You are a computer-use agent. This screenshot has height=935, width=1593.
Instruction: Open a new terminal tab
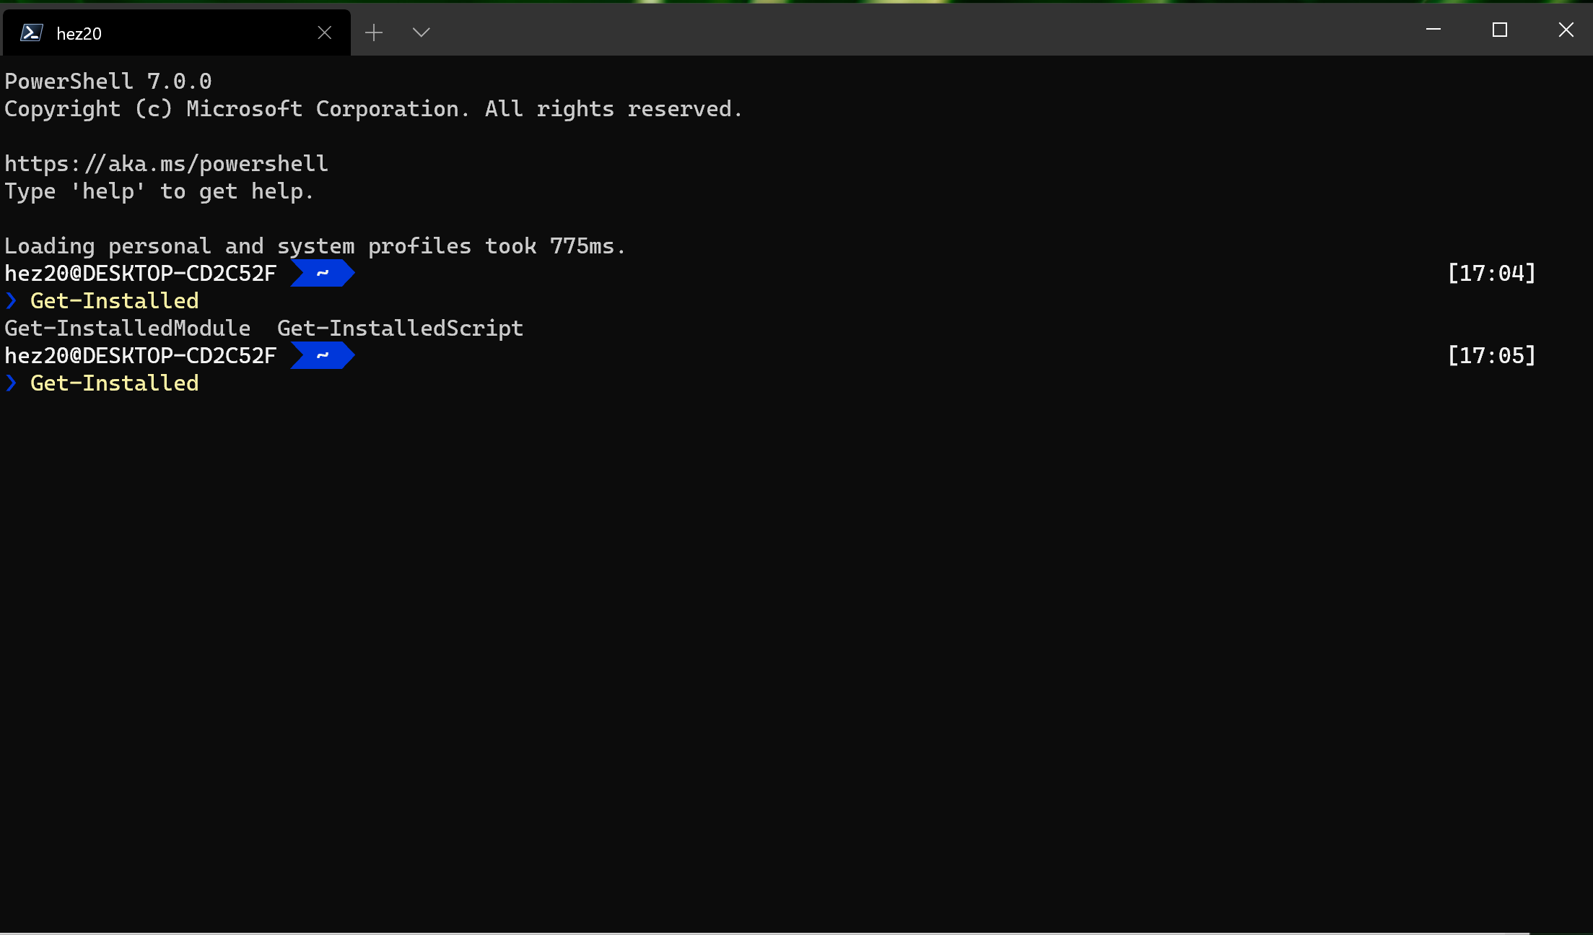(x=374, y=32)
